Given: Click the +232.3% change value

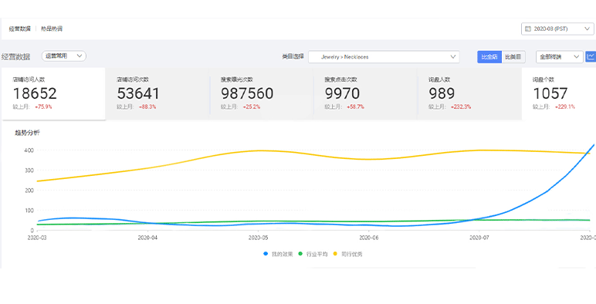Looking at the screenshot, I should coord(461,107).
